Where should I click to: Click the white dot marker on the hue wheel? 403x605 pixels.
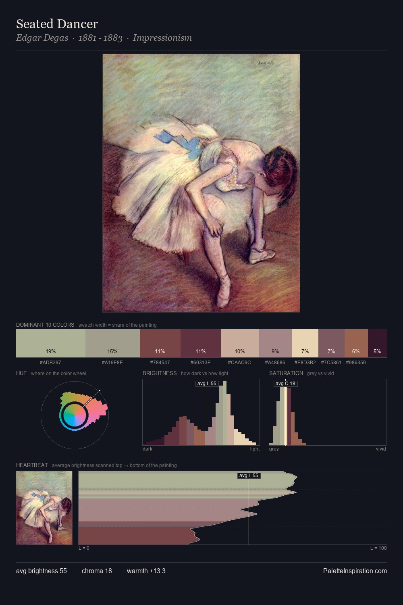tap(100, 391)
